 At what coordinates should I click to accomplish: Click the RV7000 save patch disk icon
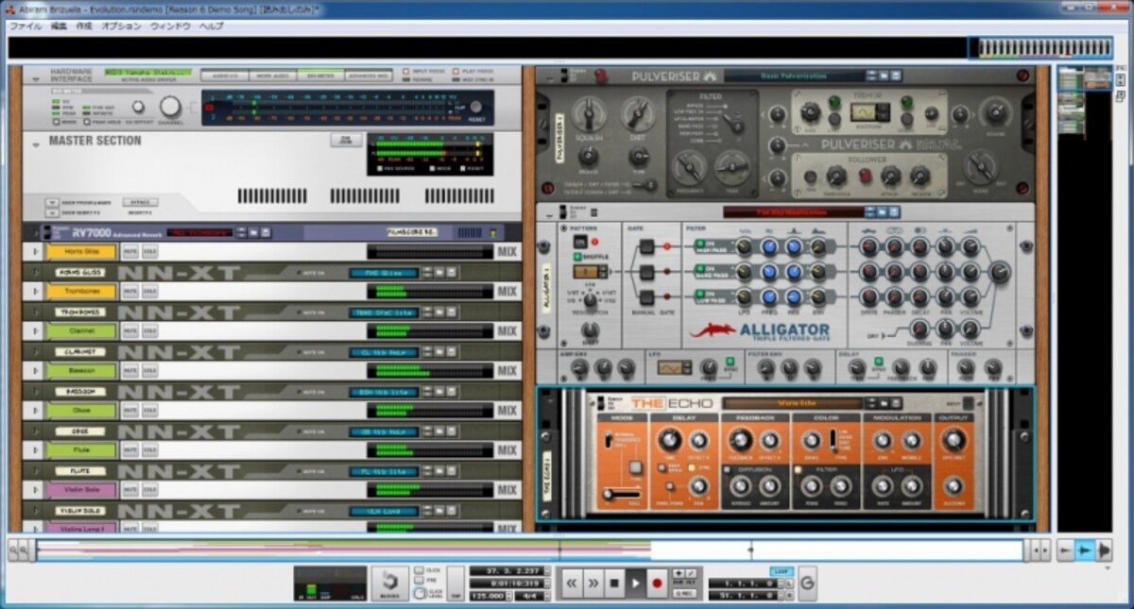coord(266,231)
